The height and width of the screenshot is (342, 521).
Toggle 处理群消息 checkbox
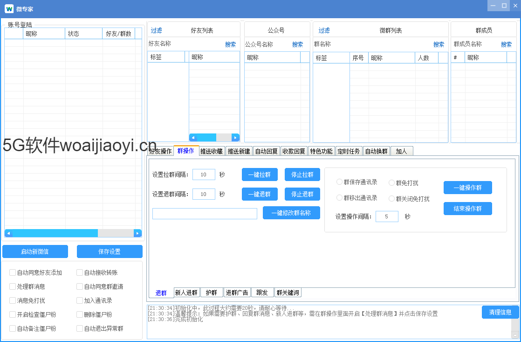[13, 286]
